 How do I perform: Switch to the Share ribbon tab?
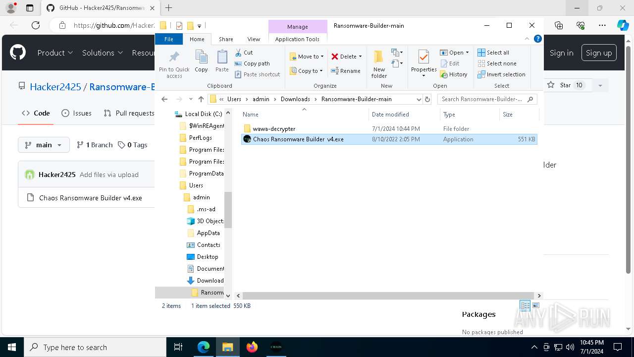[226, 39]
